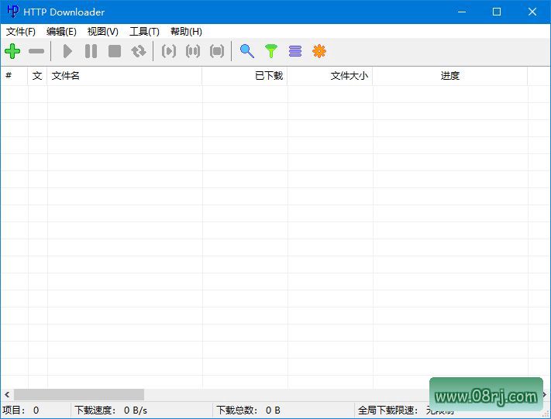Click the Start Inactive bracketed play icon
Image resolution: width=551 pixels, height=419 pixels.
[x=169, y=51]
